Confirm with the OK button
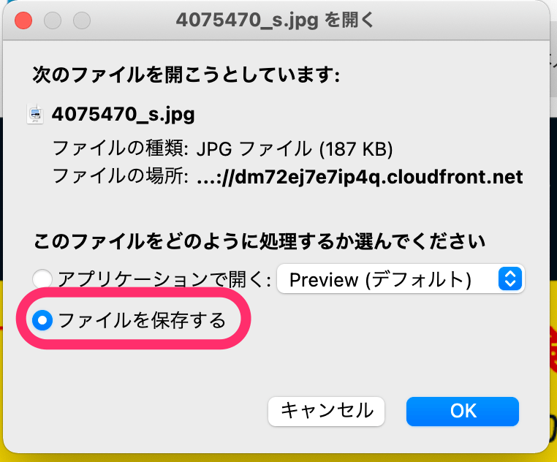Screen dimensions: 557x462 tap(463, 411)
